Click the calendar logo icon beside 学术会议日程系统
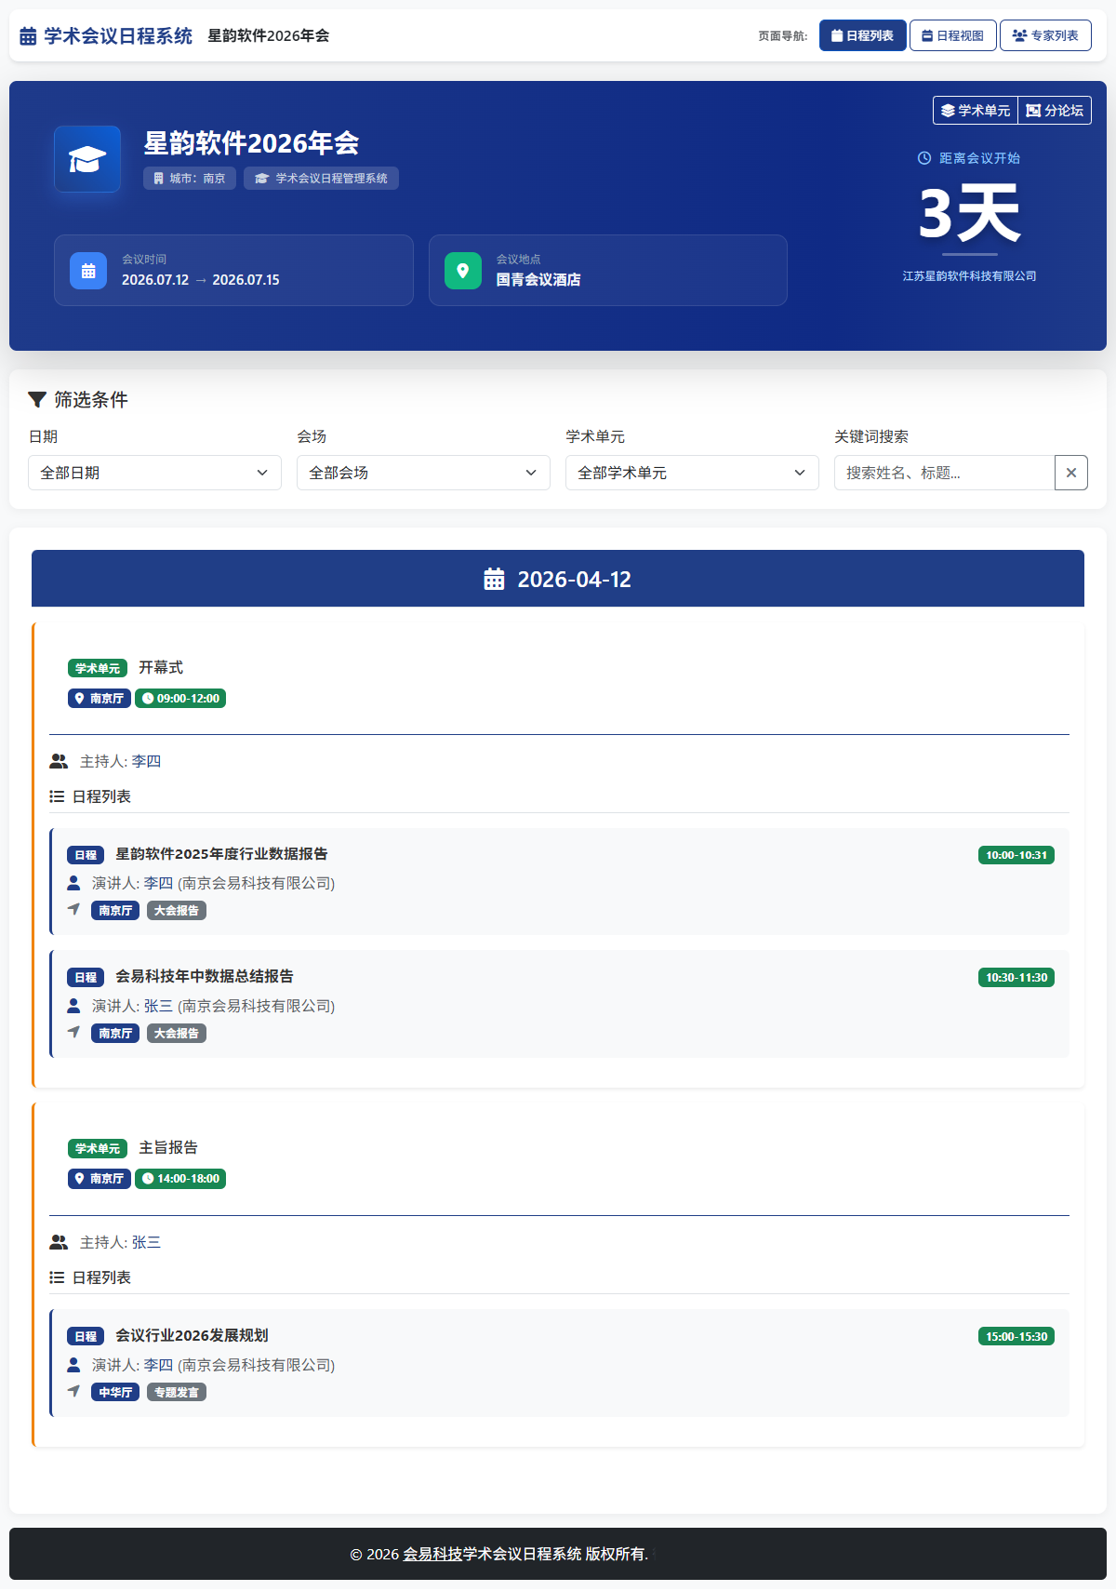This screenshot has width=1116, height=1591. pos(28,36)
